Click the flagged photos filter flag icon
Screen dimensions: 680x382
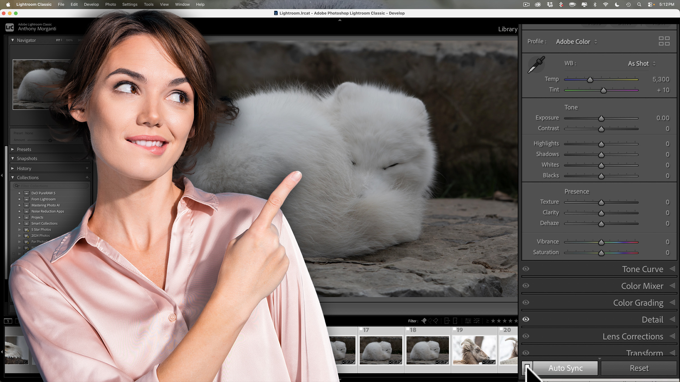pyautogui.click(x=424, y=321)
